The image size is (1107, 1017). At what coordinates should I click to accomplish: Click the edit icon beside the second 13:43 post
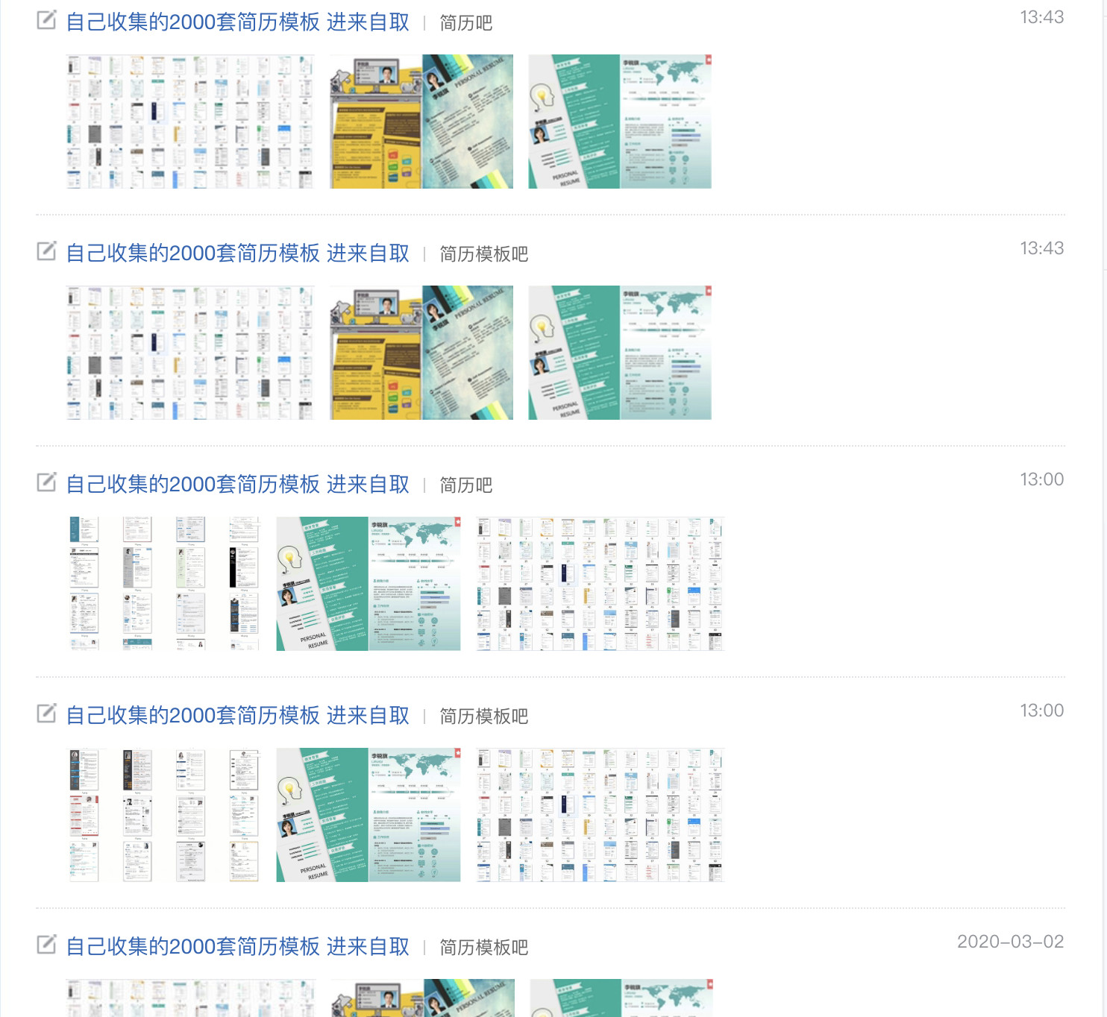pyautogui.click(x=46, y=251)
